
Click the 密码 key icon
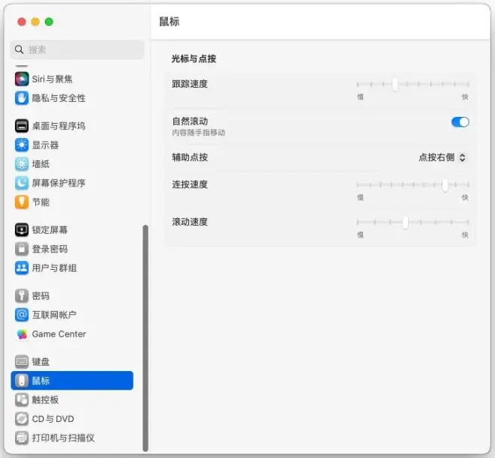22,295
